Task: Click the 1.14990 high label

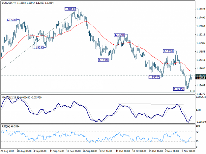Action: (168, 51)
